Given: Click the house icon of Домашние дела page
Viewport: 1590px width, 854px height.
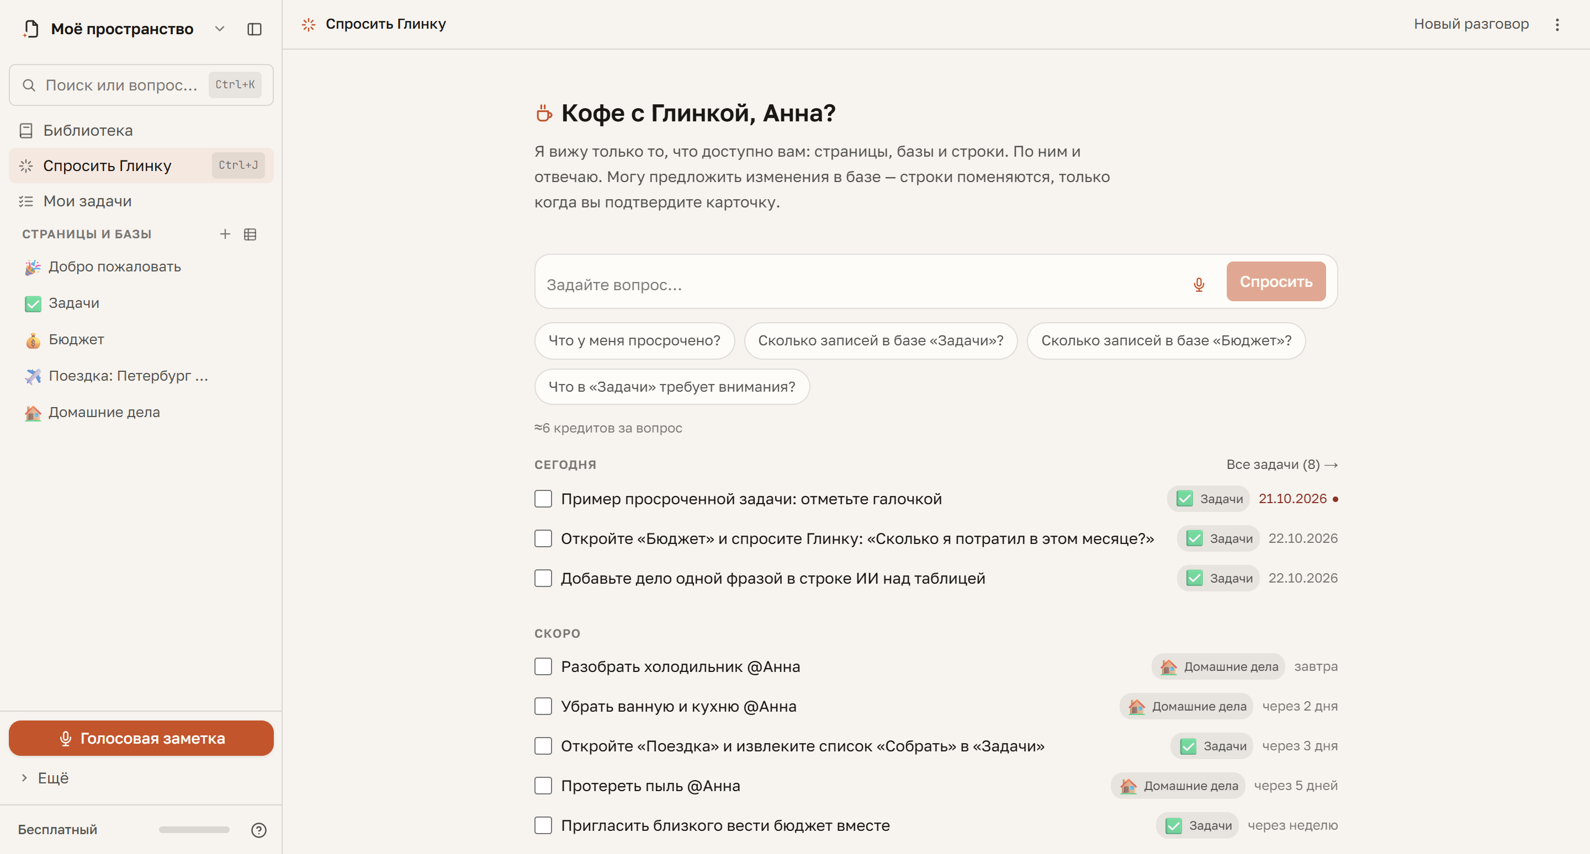Looking at the screenshot, I should tap(33, 413).
